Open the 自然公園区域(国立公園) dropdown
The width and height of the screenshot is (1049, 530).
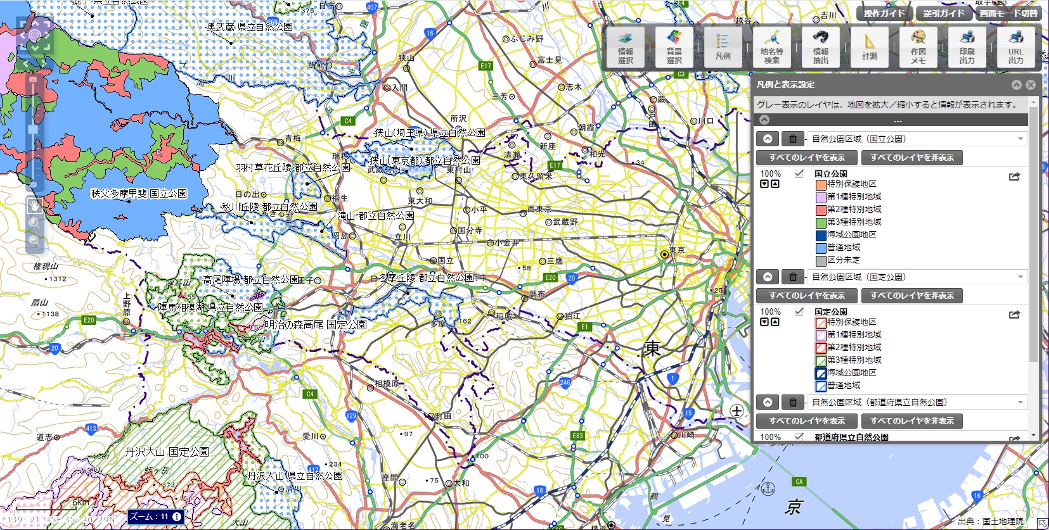click(917, 139)
